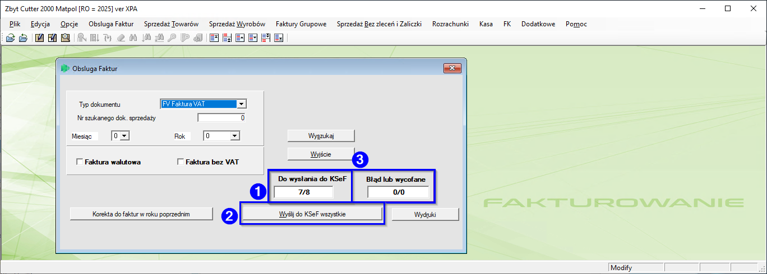This screenshot has width=767, height=274.
Task: Focus the Nr szukanego dok. sprzedaży field
Action: pyautogui.click(x=221, y=118)
